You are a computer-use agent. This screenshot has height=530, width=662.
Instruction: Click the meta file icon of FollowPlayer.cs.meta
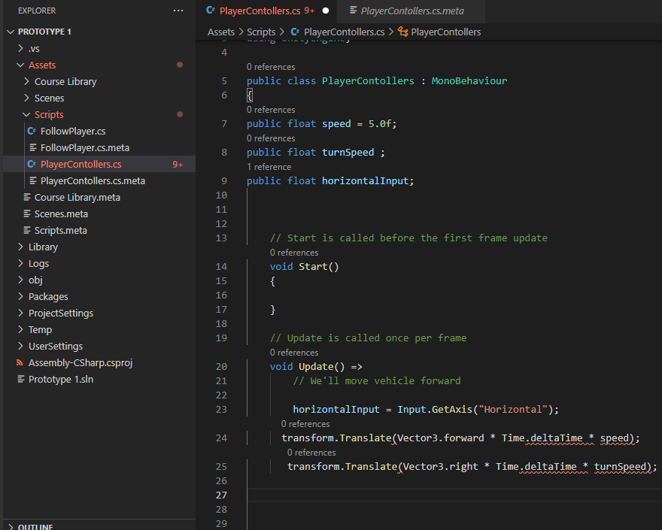coord(32,147)
